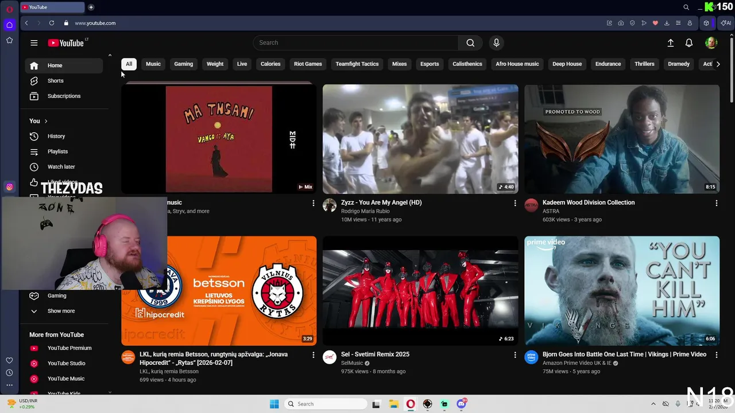Open Instagram in Opera sidebar
Viewport: 735px width, 413px height.
coord(9,186)
